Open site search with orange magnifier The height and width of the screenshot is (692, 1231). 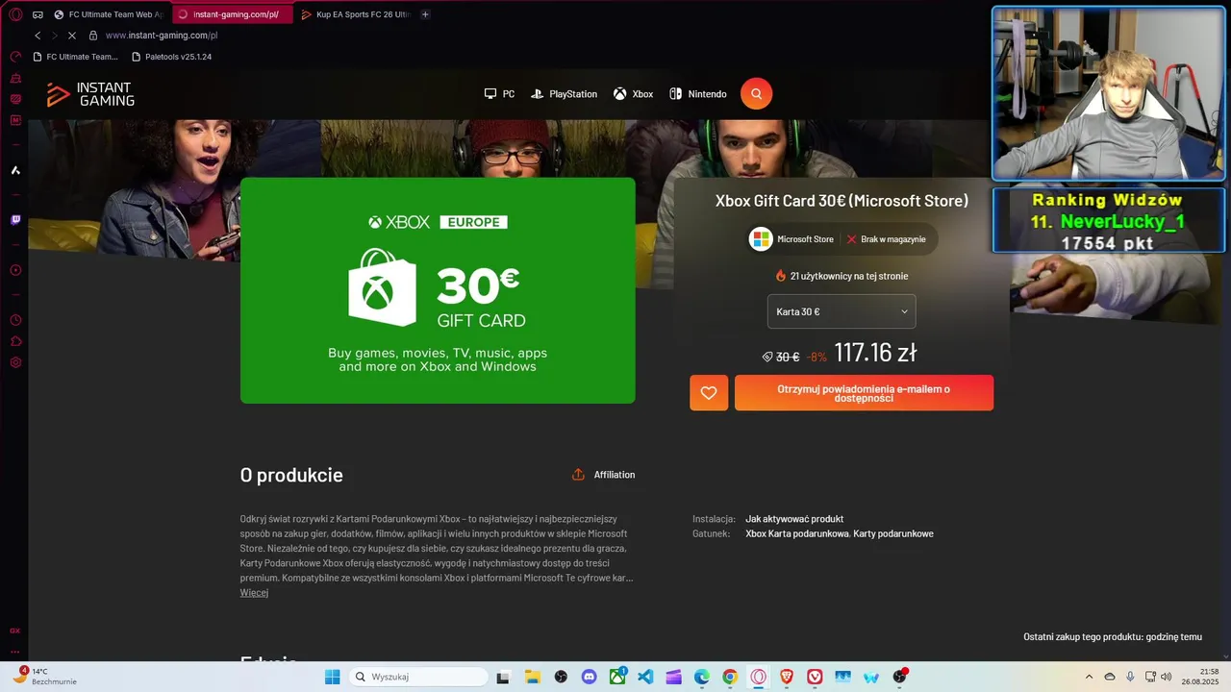(x=756, y=93)
